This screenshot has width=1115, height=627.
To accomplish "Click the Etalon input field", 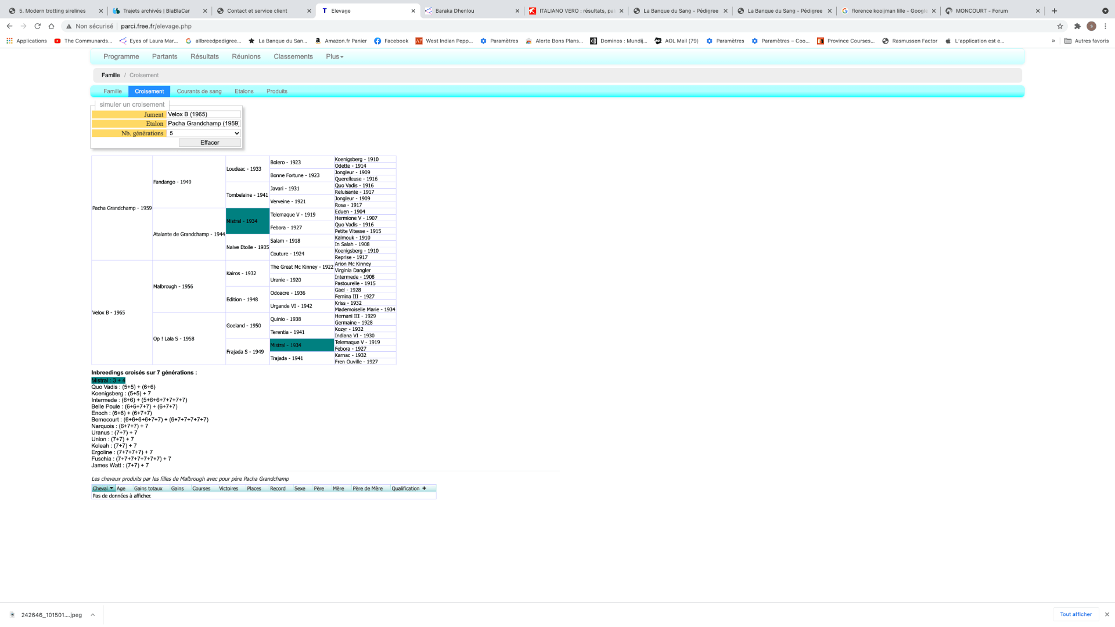I will [x=203, y=124].
